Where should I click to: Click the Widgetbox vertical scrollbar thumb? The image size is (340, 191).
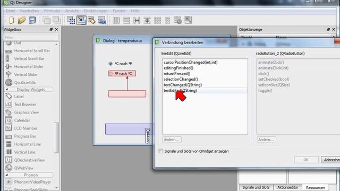(56, 137)
